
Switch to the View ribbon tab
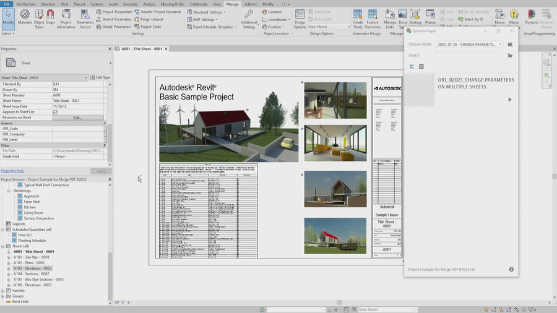pyautogui.click(x=217, y=4)
